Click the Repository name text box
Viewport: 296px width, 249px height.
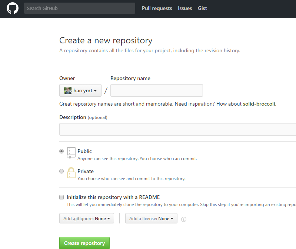click(x=157, y=90)
